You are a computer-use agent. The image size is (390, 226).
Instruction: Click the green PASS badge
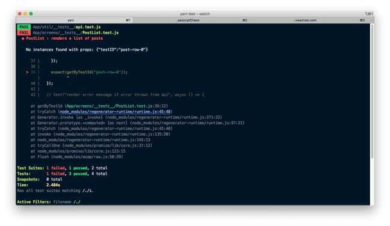coord(24,27)
